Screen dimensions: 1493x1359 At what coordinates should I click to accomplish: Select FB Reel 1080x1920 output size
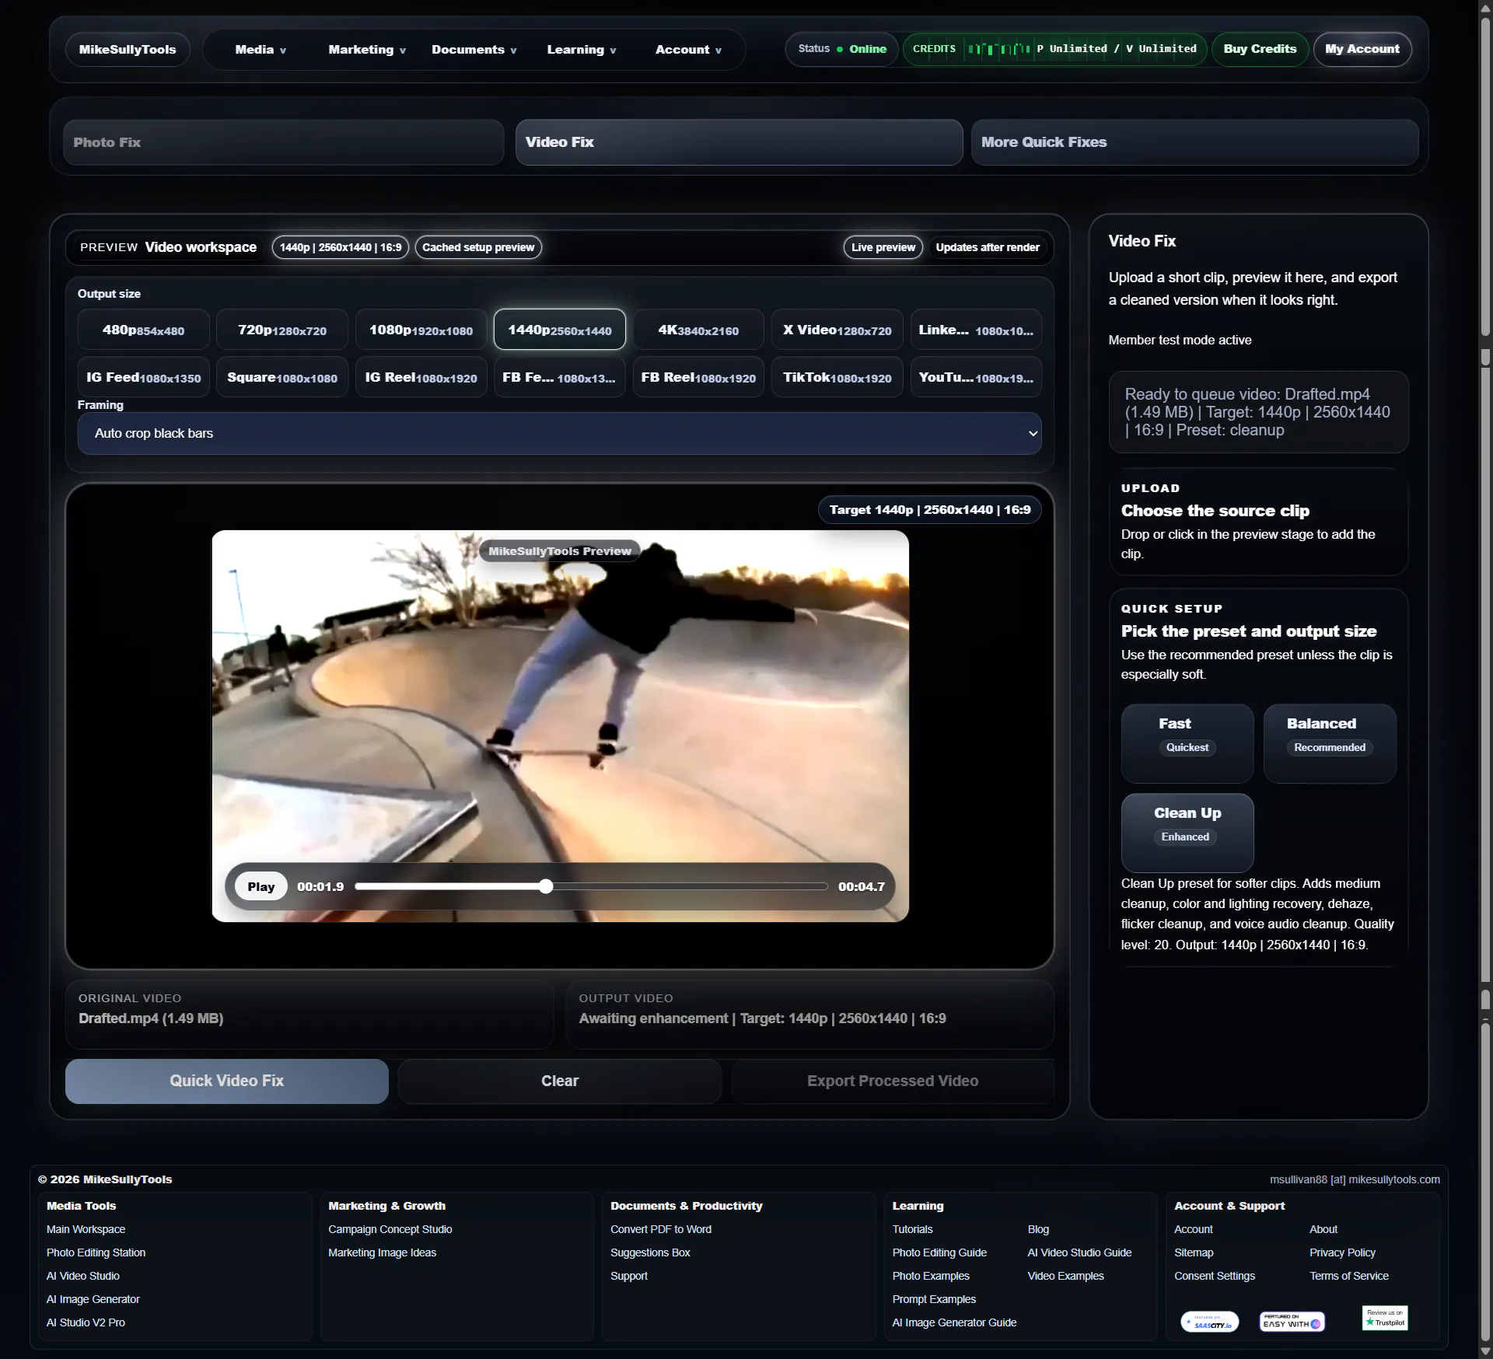698,377
